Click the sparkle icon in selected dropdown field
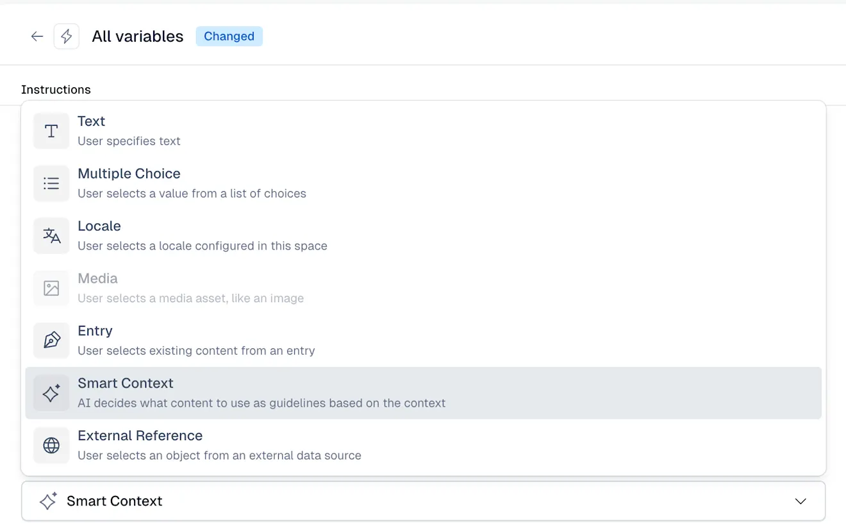Viewport: 846px width, 524px height. pos(48,501)
